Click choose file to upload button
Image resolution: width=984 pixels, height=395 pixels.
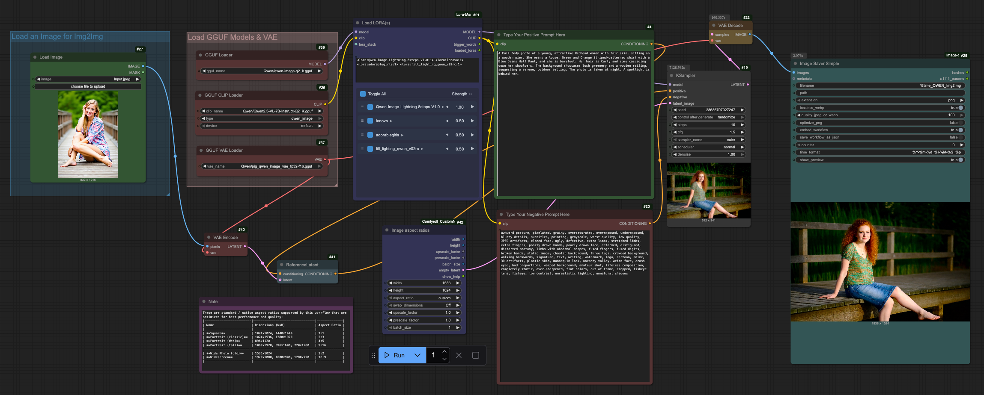tap(88, 86)
